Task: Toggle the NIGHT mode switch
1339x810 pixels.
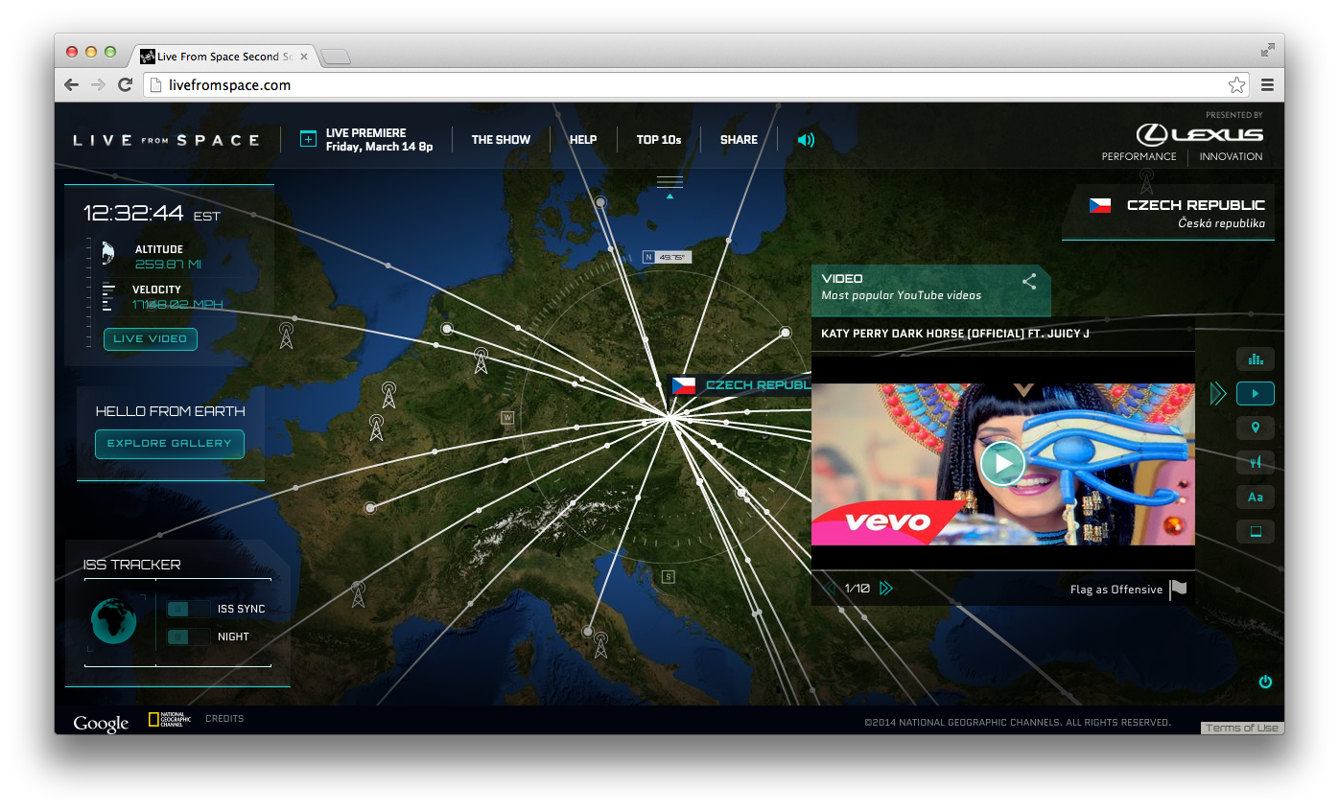Action: pos(188,636)
